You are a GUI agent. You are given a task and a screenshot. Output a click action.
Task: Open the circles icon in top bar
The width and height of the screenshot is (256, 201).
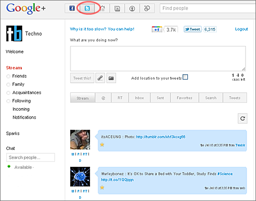tap(147, 9)
